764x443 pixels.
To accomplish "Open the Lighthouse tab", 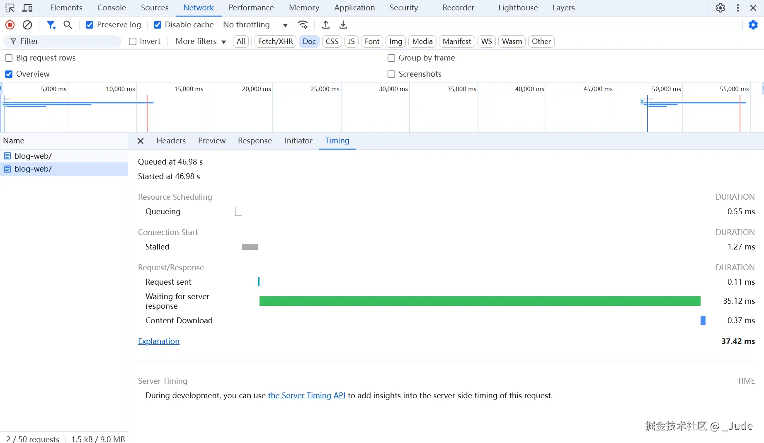I will coord(518,8).
